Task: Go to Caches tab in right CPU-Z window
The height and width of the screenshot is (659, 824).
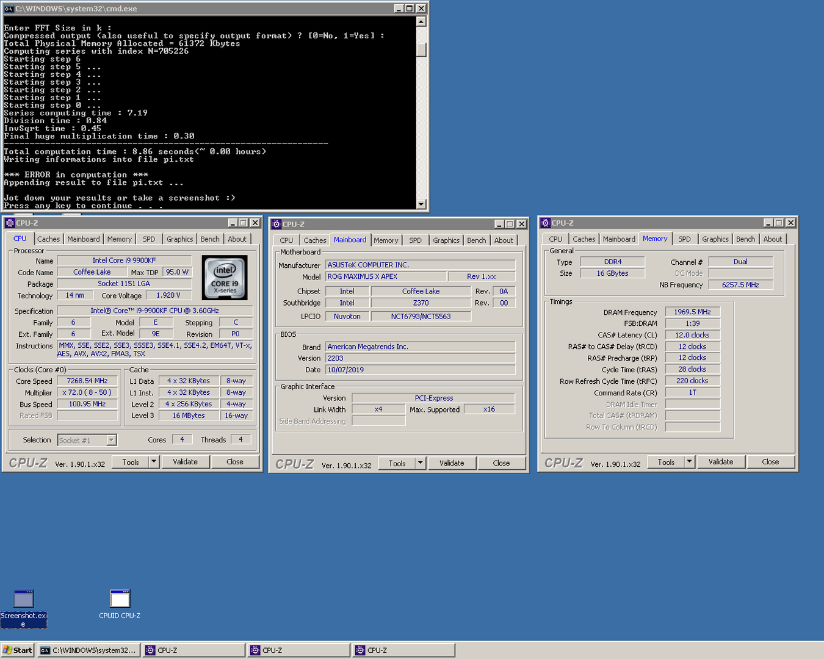Action: [584, 239]
